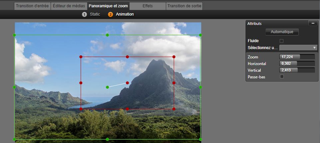Select the red frame top-right corner handle
This screenshot has width=320, height=143.
pos(174,57)
